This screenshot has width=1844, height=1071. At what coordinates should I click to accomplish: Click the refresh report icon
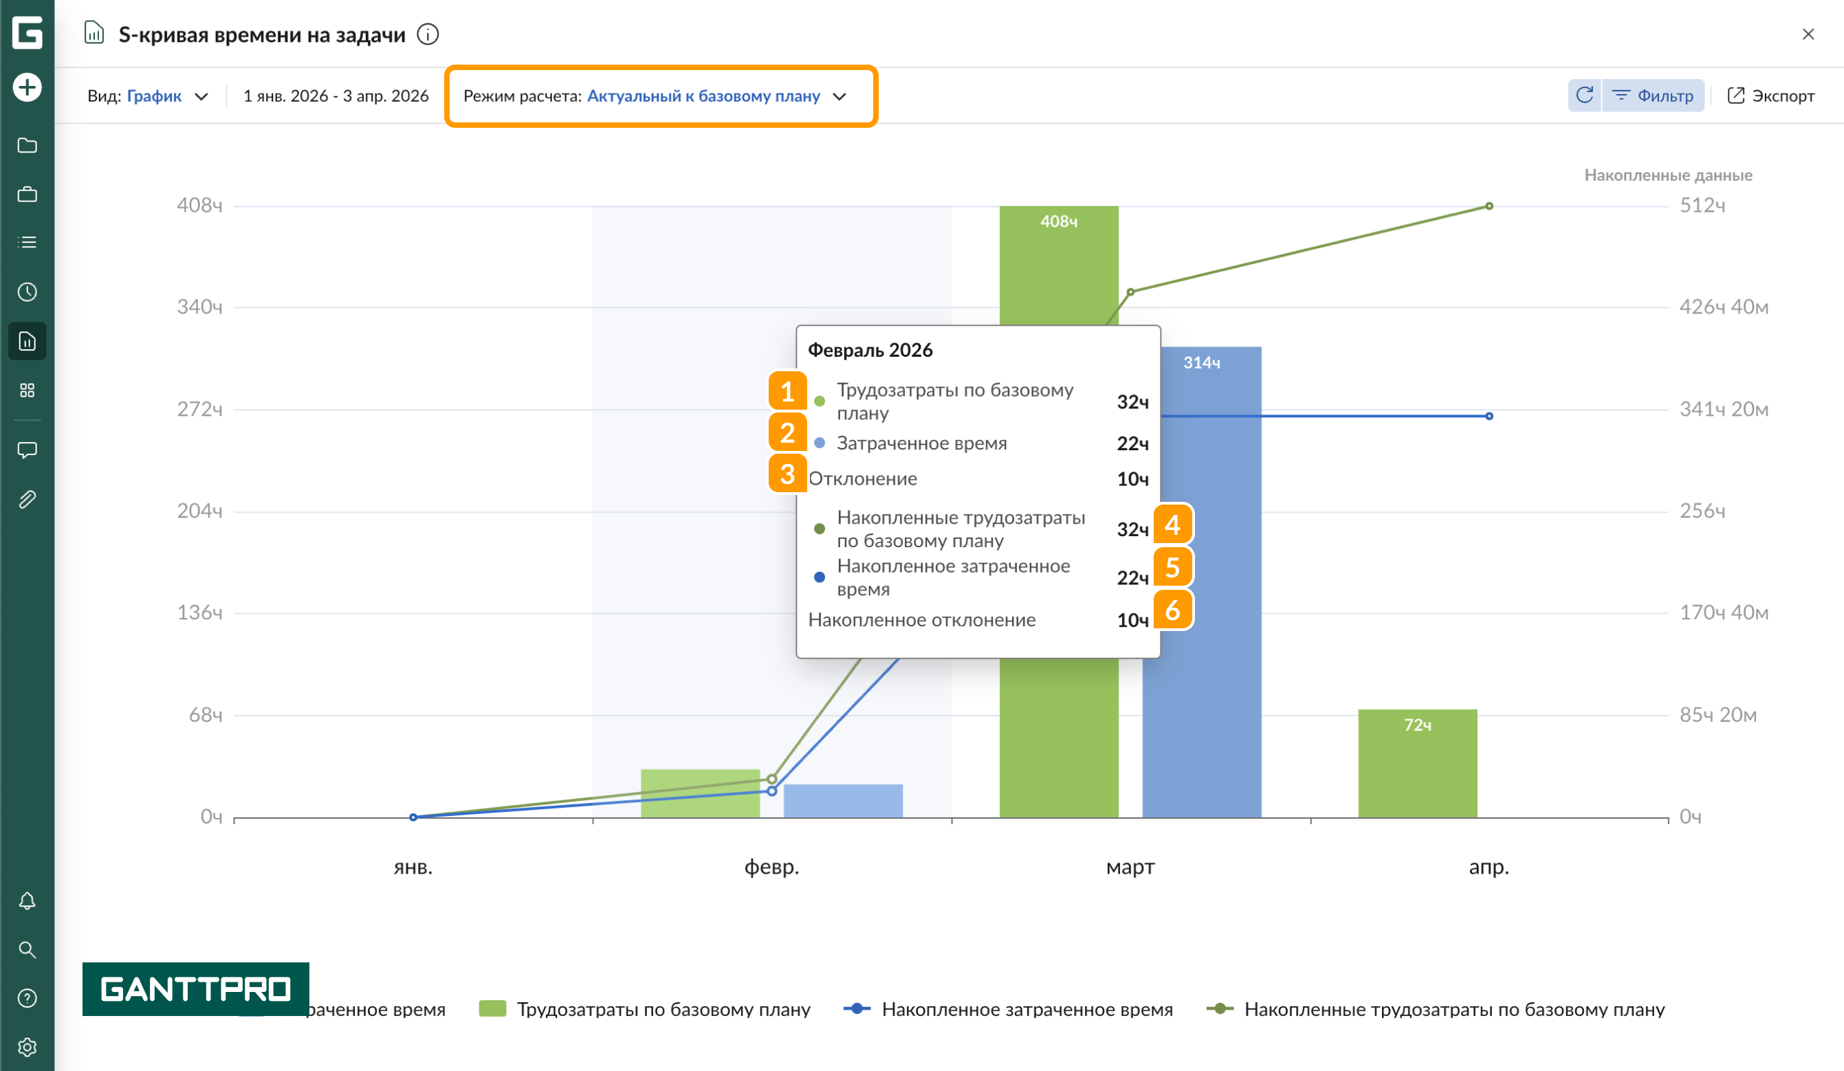tap(1584, 96)
